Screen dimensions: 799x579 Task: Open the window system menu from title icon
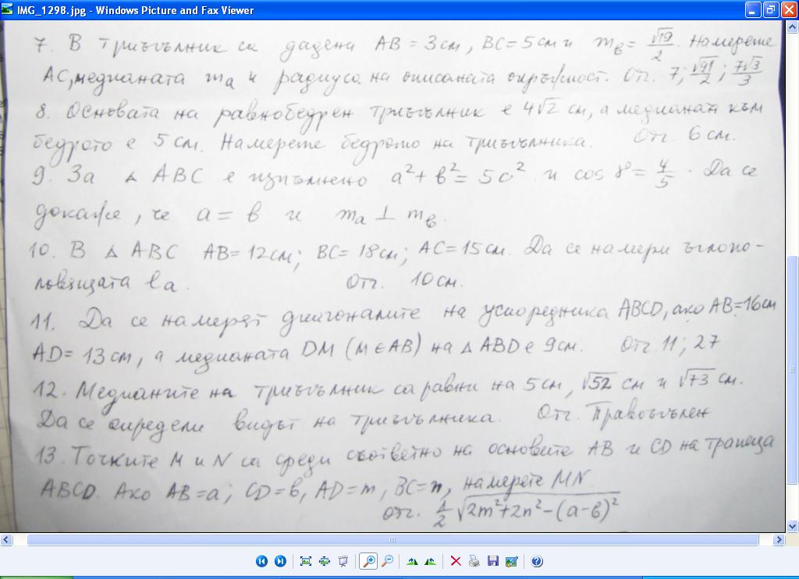[7, 9]
